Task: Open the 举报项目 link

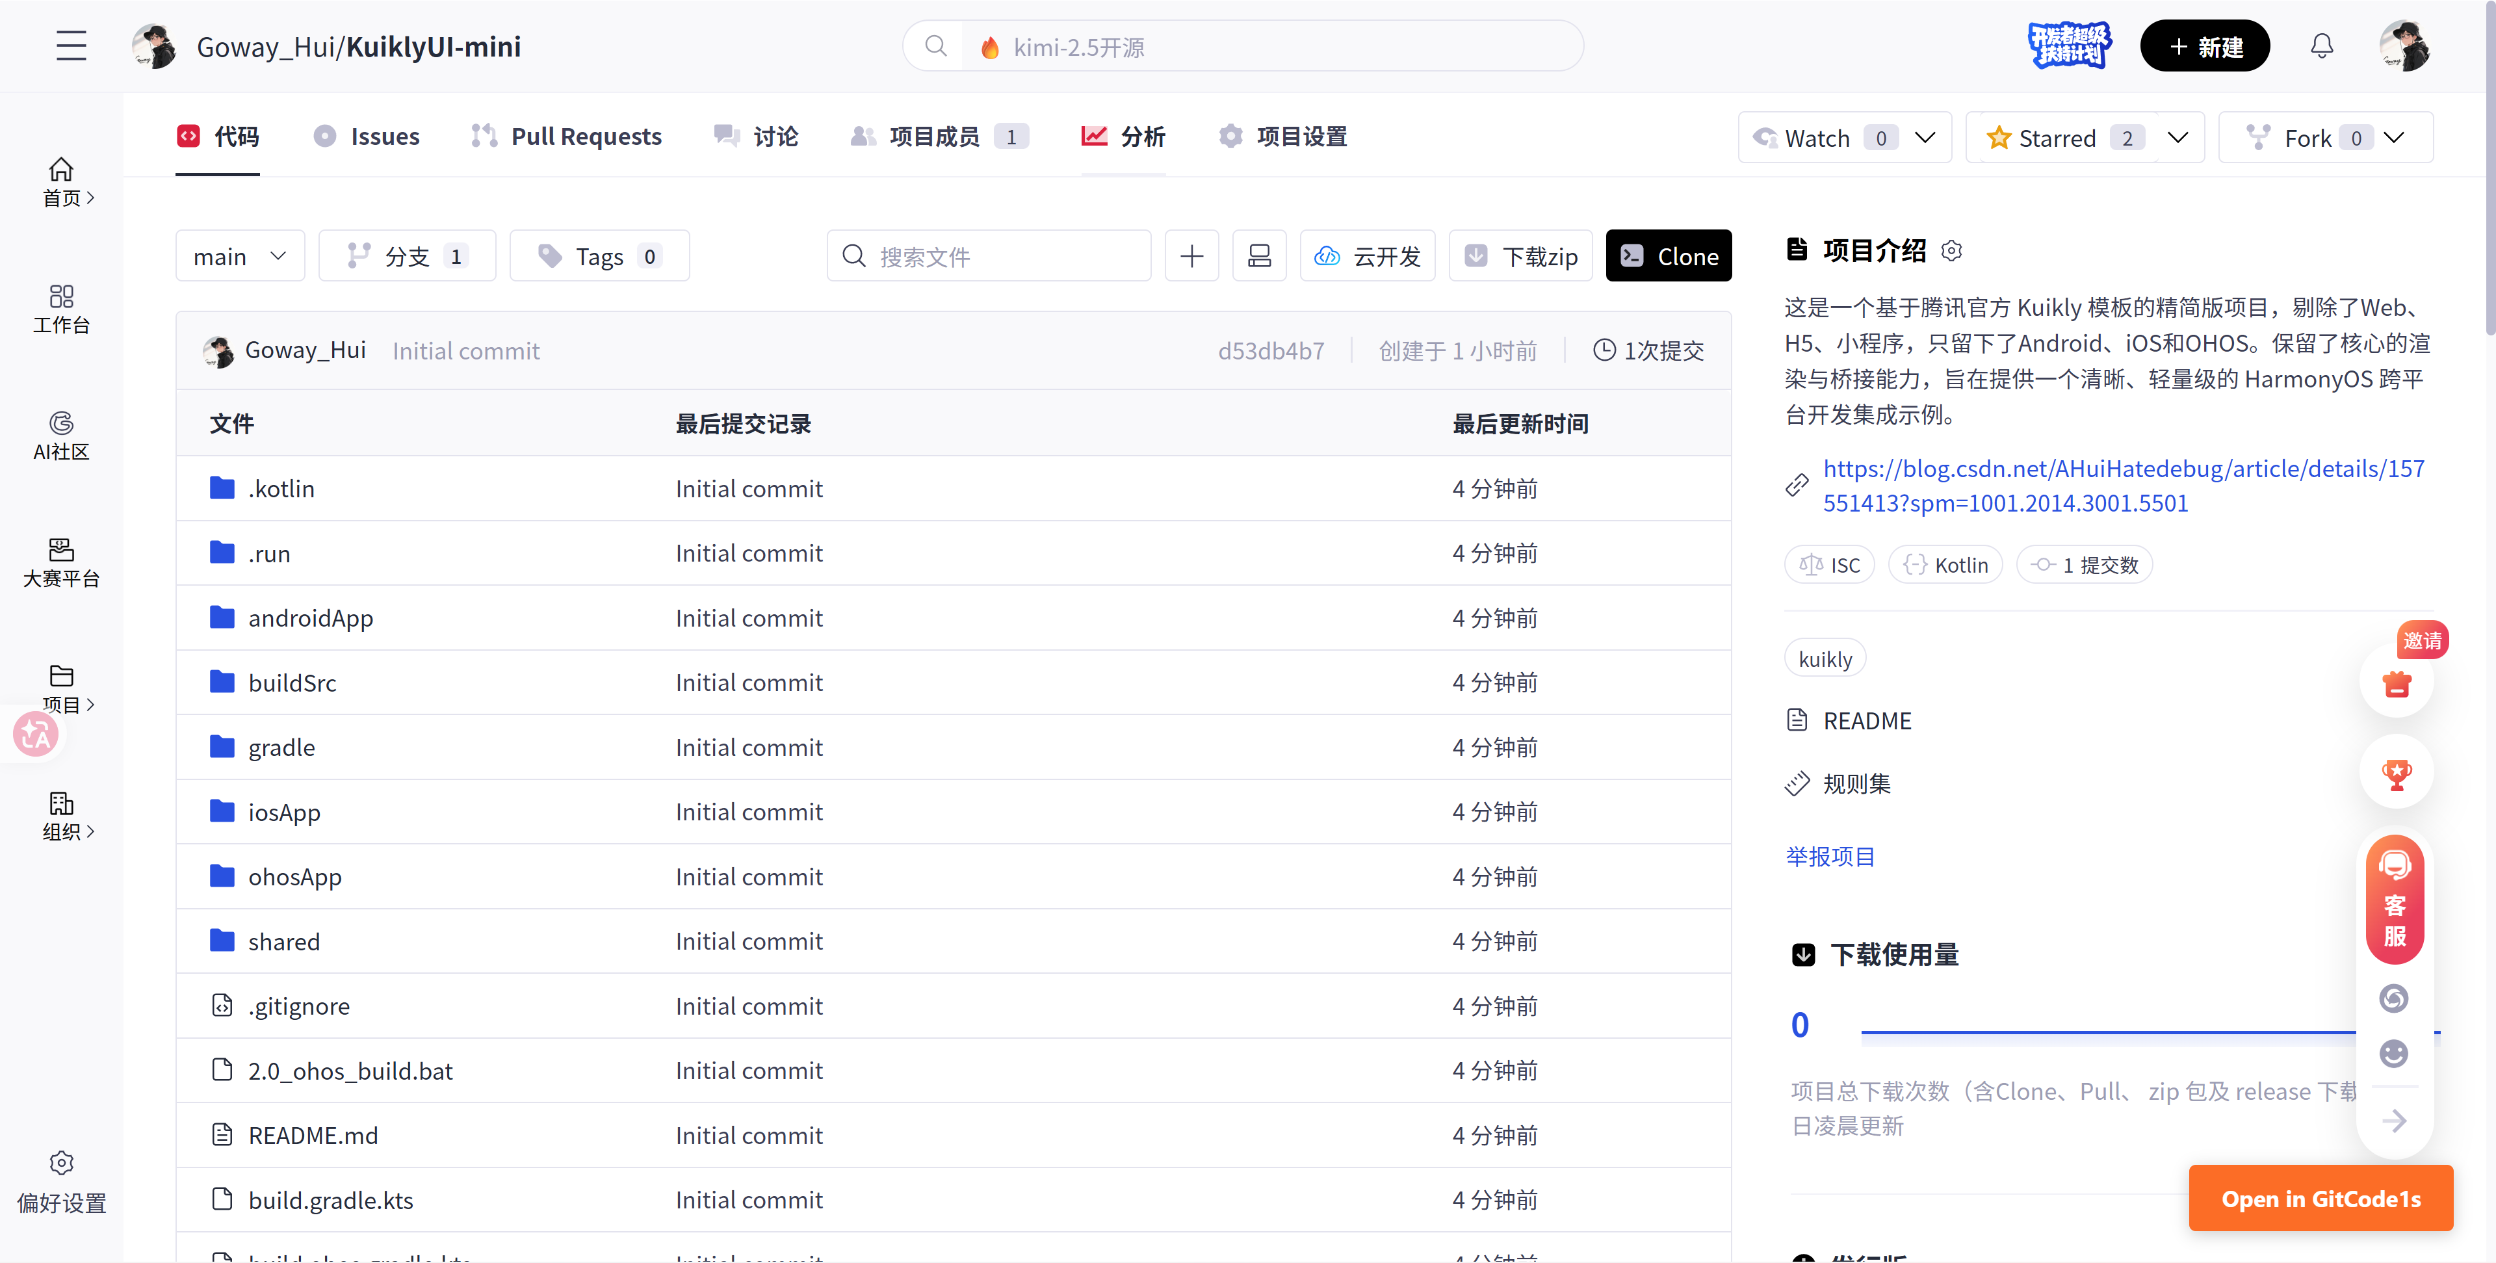Action: pyautogui.click(x=1829, y=857)
